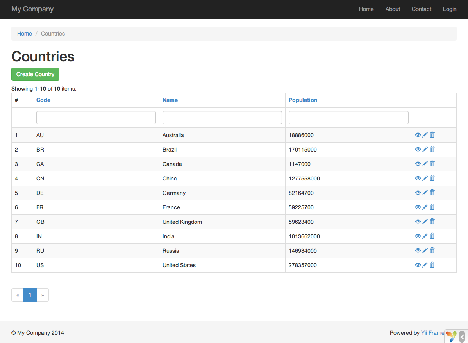Image resolution: width=468 pixels, height=343 pixels.
Task: Expand the debug toolbar arrow
Action: (462, 336)
